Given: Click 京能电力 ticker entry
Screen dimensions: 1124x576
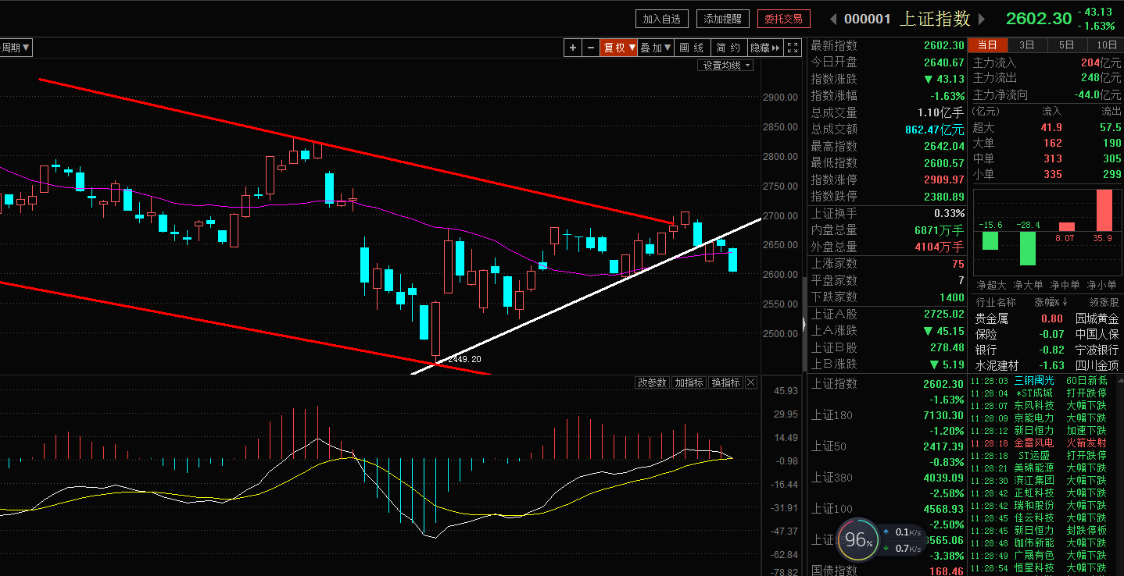Looking at the screenshot, I should (1033, 418).
